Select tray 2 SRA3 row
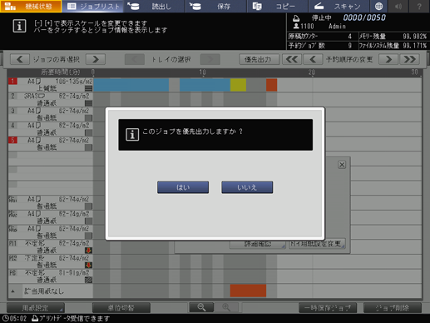 click(x=51, y=99)
